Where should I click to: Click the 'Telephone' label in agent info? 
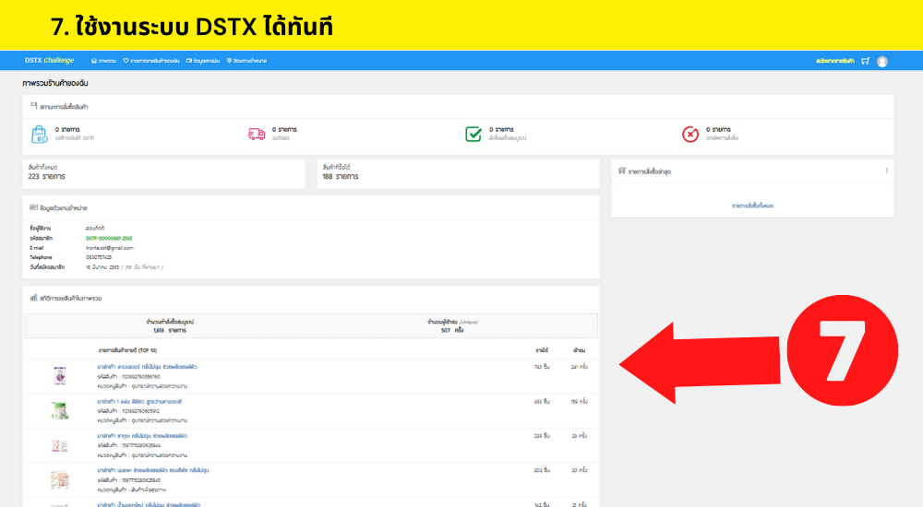41,257
